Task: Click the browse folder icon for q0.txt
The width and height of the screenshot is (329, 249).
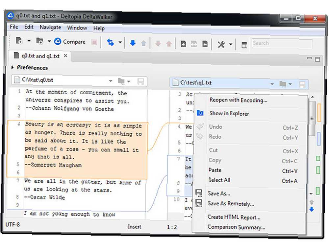Action: pyautogui.click(x=121, y=81)
